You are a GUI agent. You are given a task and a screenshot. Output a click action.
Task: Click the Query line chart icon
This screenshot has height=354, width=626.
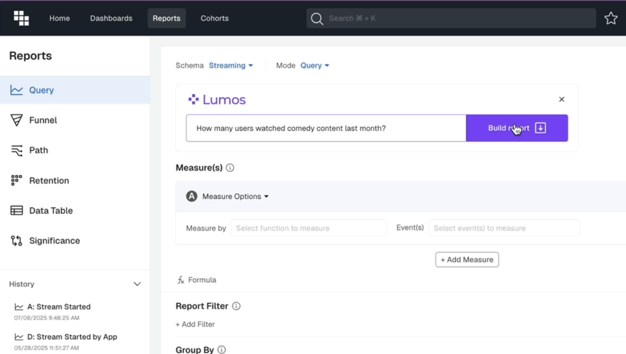(17, 90)
